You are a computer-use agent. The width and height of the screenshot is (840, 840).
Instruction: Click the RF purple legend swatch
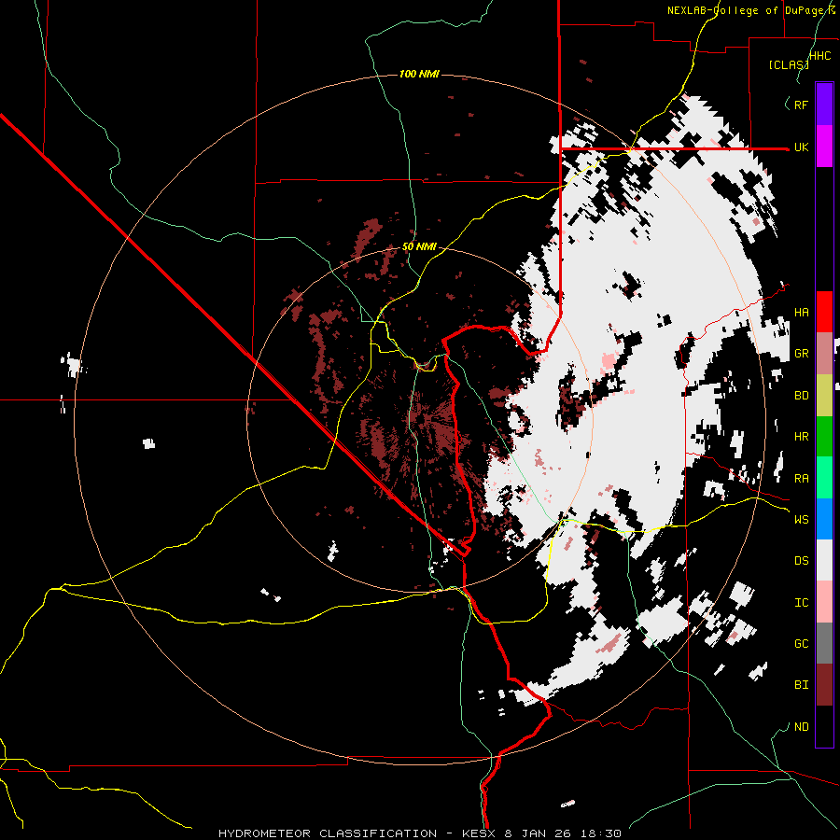tap(824, 104)
